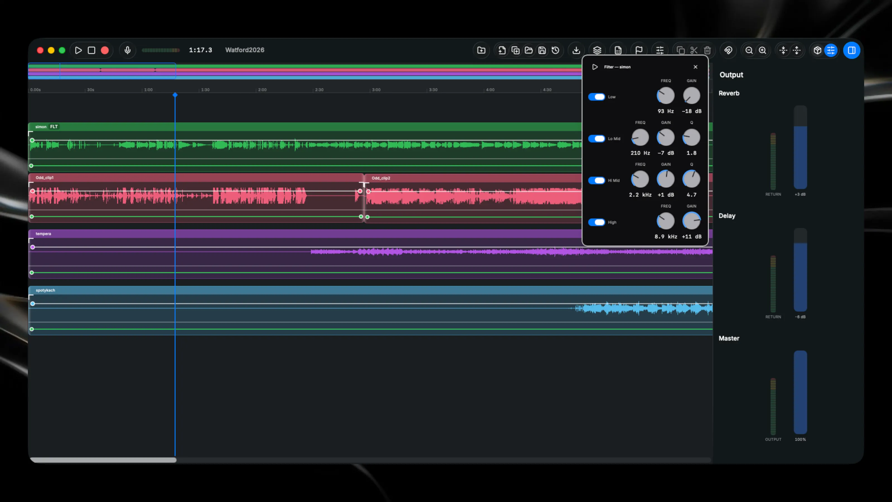Toggle the blue sidebar panel button

[852, 50]
